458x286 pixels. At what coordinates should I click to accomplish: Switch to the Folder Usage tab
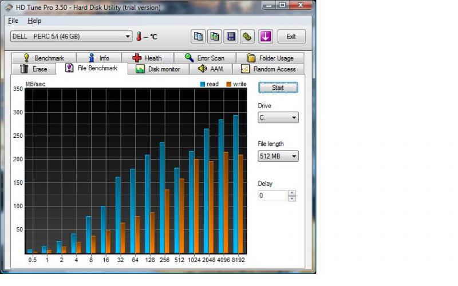pos(270,58)
